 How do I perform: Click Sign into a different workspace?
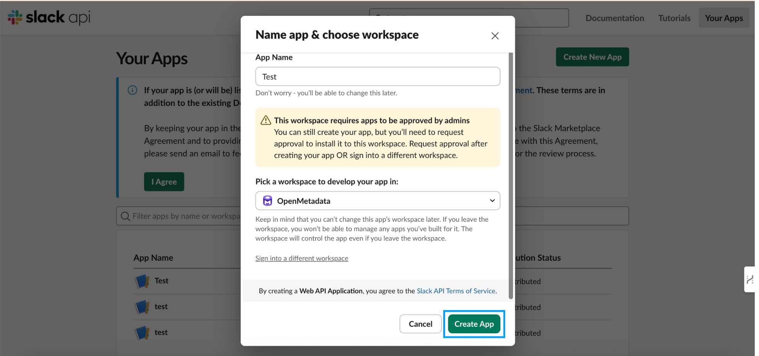301,258
